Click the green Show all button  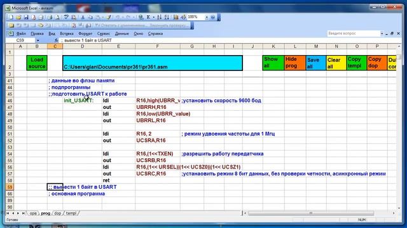273,63
